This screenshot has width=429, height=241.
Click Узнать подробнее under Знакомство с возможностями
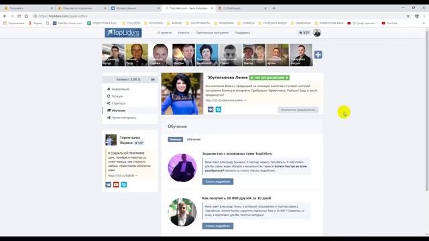coord(218,181)
